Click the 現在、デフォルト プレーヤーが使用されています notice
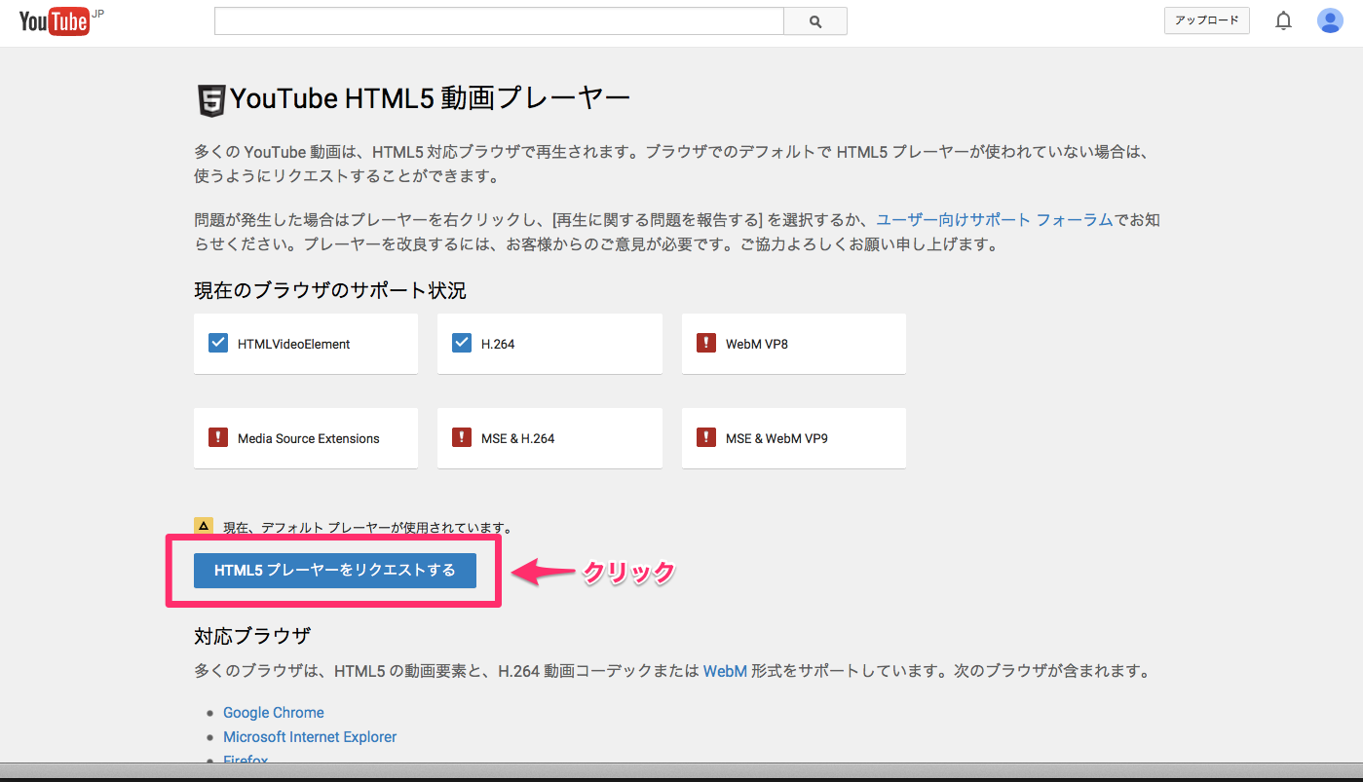 367,528
